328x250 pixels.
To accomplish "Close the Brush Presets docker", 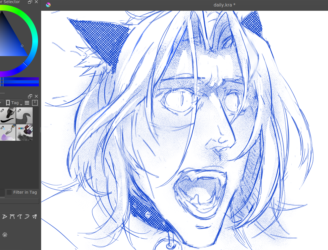I will pyautogui.click(x=36, y=96).
